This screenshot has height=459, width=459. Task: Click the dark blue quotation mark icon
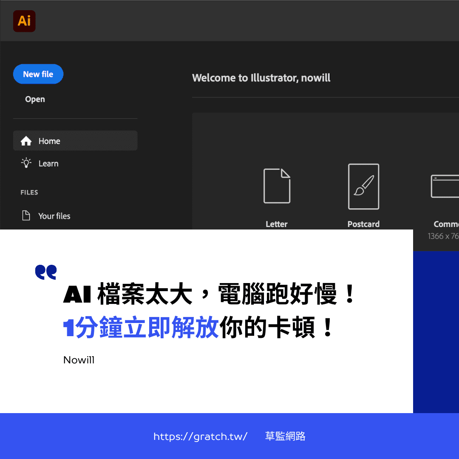(45, 272)
